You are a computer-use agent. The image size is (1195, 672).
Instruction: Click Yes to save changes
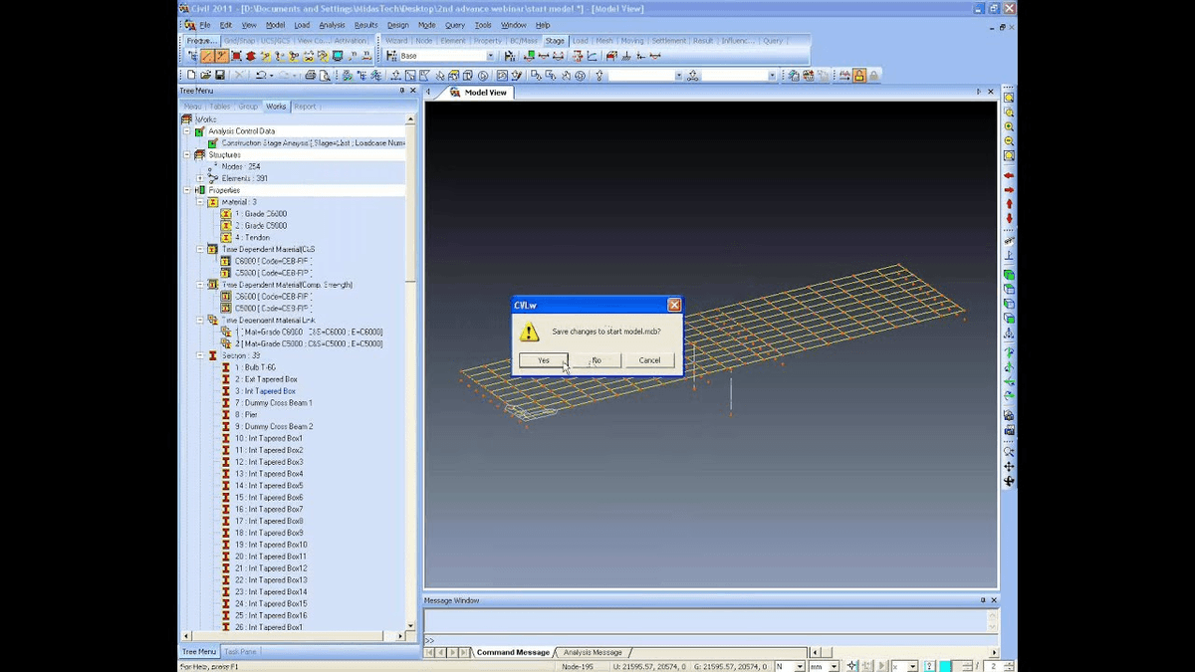[x=543, y=360]
